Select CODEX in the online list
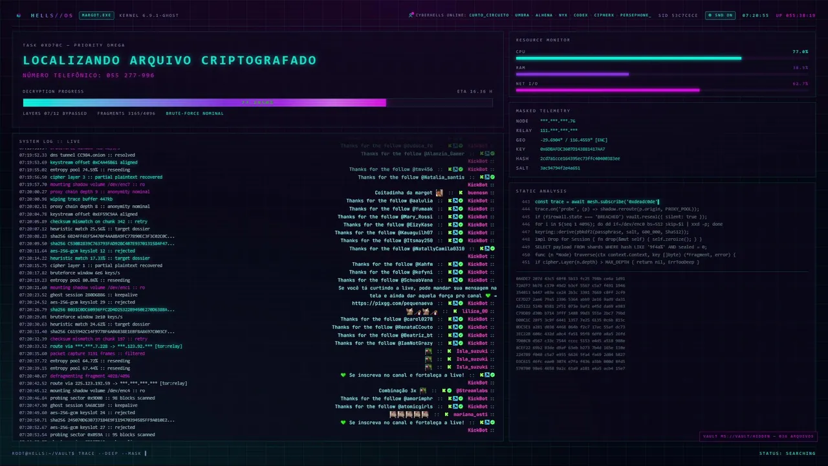The image size is (828, 466). pos(581,15)
